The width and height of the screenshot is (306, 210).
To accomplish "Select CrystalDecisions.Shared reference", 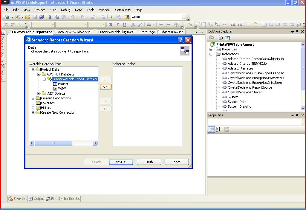I will (x=245, y=92).
